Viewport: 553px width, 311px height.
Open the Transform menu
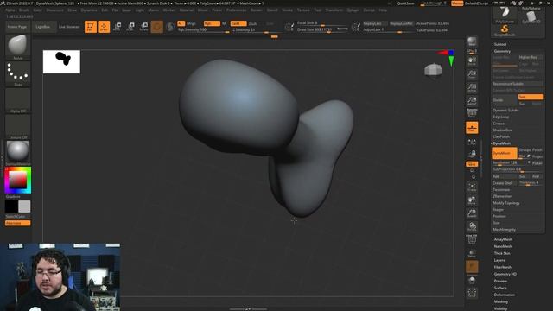click(x=334, y=10)
